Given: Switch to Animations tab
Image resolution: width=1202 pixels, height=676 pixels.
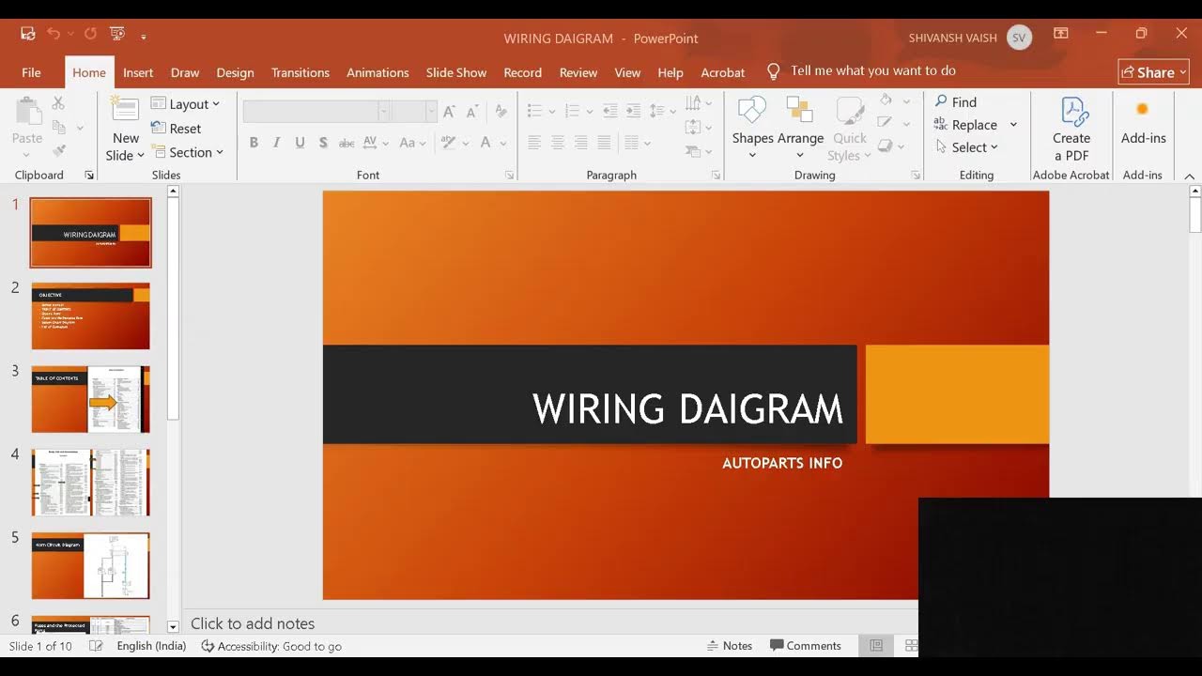Looking at the screenshot, I should pos(378,72).
